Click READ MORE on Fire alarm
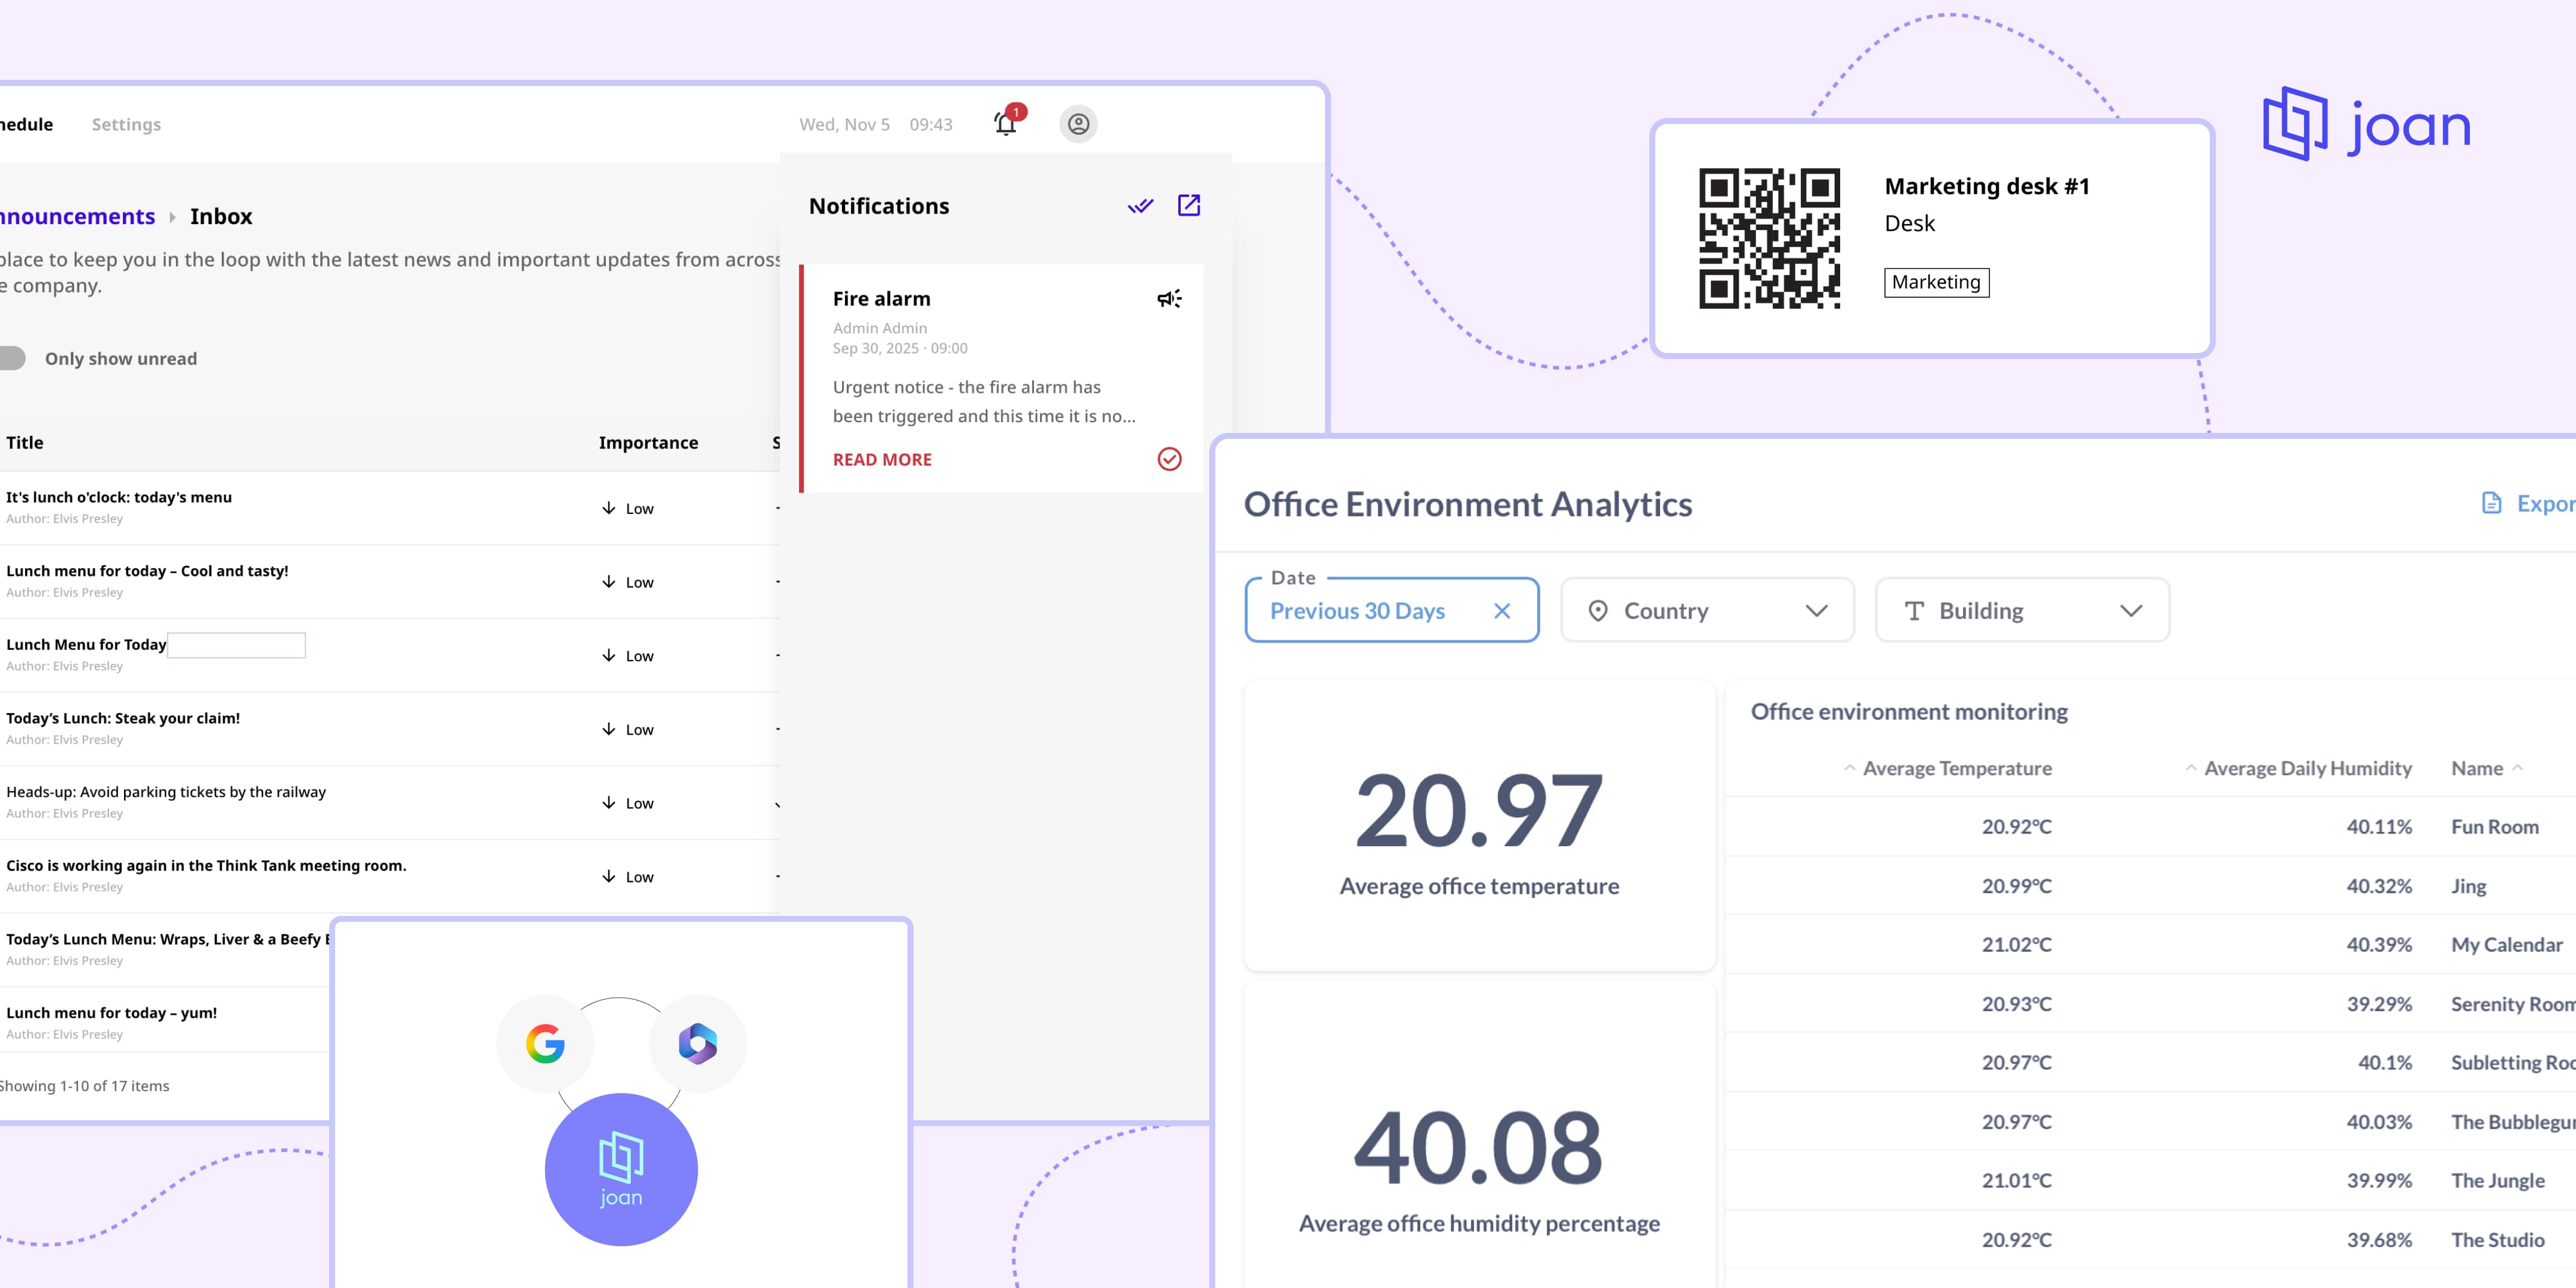This screenshot has width=2576, height=1288. (x=881, y=459)
